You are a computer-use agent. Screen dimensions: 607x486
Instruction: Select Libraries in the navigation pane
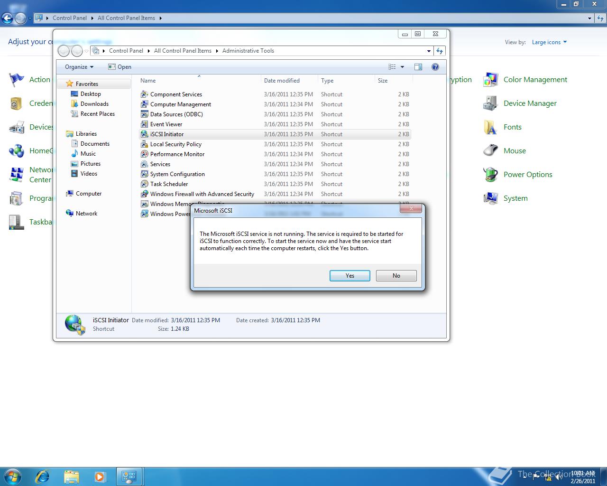pos(86,134)
